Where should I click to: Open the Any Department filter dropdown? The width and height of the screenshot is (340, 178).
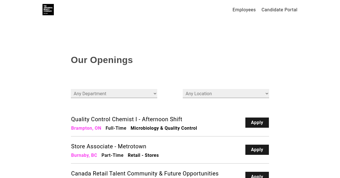click(x=114, y=94)
